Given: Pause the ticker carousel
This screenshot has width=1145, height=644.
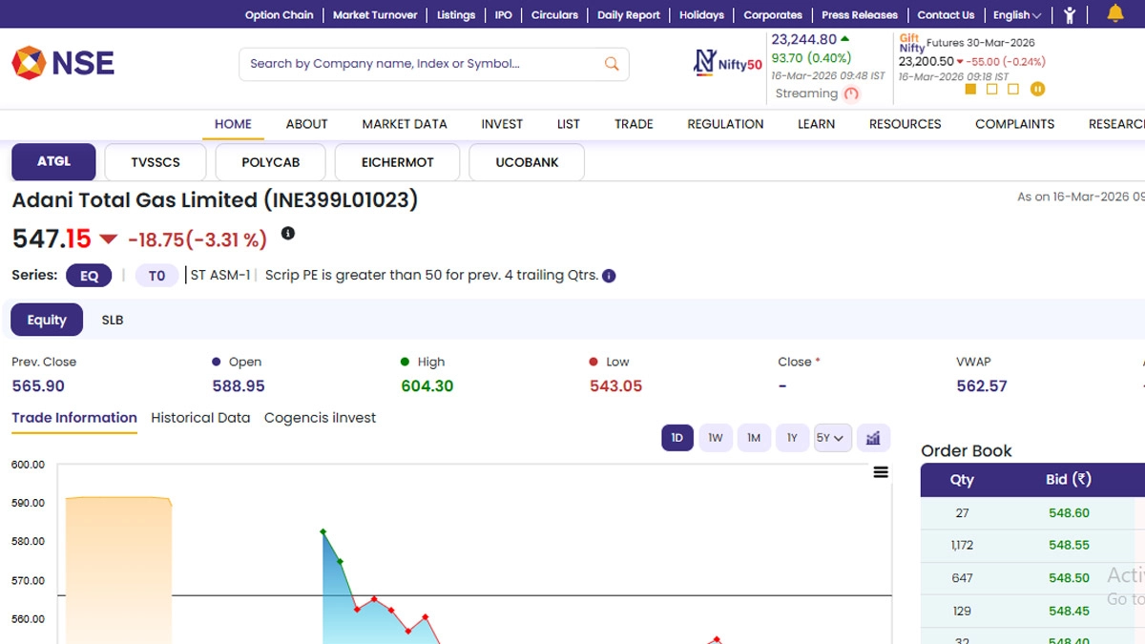Looking at the screenshot, I should [x=1037, y=90].
